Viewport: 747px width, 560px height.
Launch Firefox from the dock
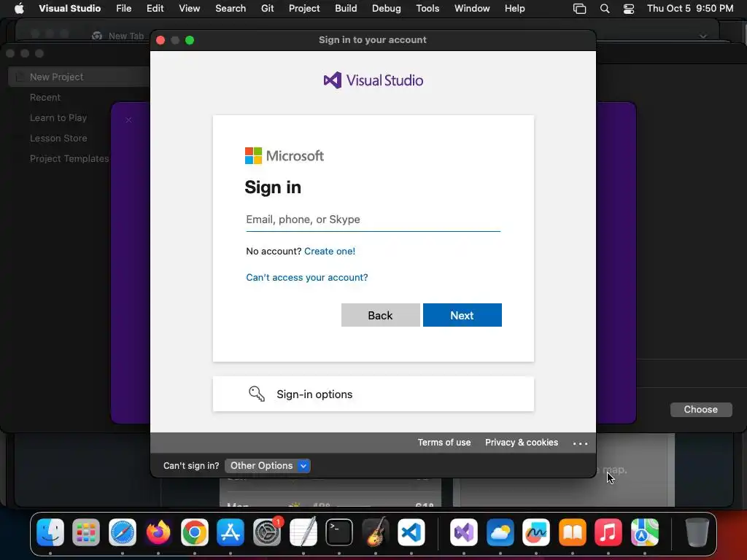click(158, 532)
